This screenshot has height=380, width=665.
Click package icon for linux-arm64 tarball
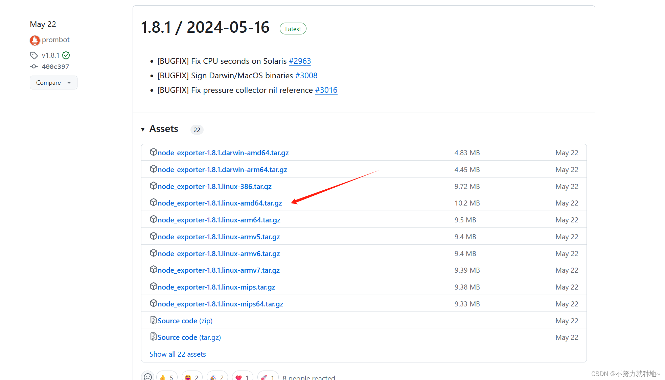pos(153,219)
